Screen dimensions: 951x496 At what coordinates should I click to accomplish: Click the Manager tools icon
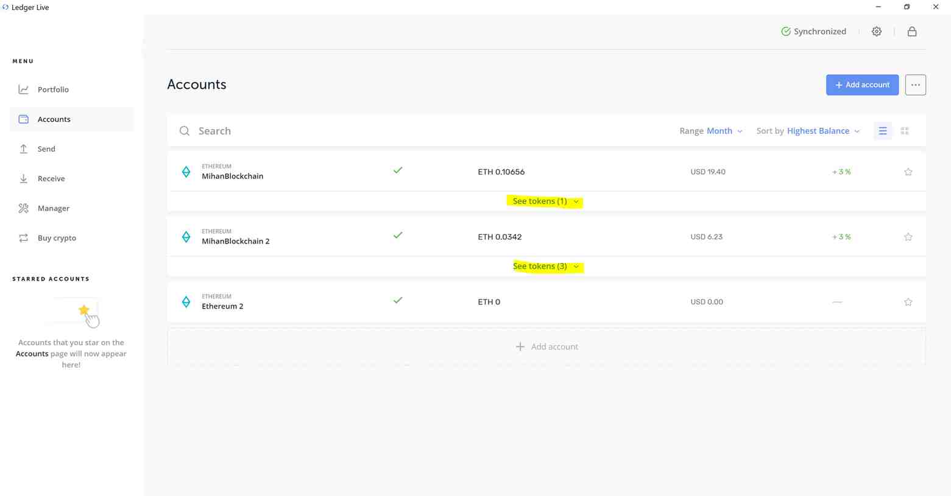[24, 208]
